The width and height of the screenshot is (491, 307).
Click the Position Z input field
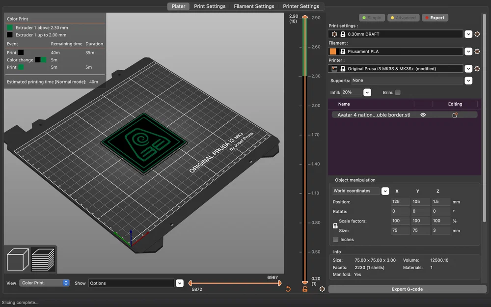click(441, 202)
